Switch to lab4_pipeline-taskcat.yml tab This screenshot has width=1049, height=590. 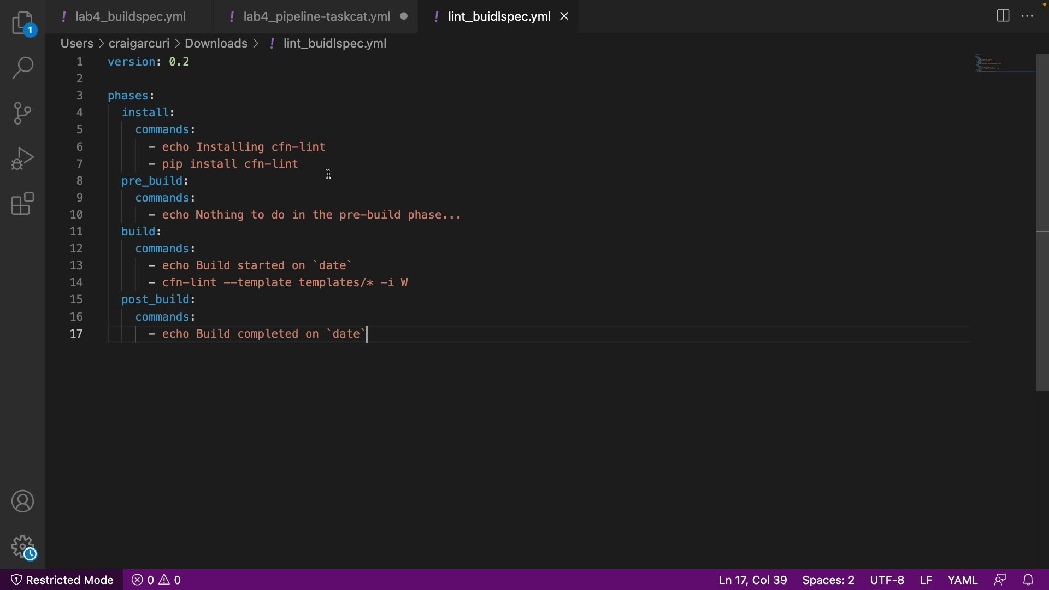pos(316,17)
